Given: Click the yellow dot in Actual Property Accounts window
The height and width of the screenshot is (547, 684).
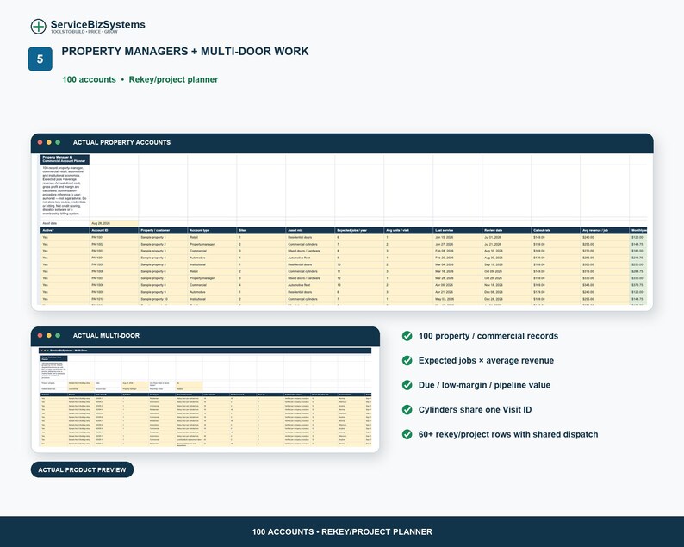Looking at the screenshot, I should [49, 142].
